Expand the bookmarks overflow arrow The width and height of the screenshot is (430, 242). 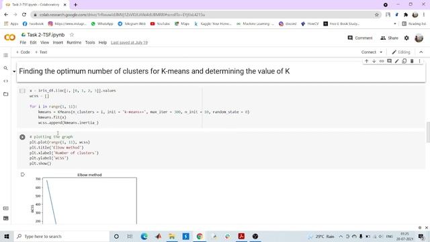coord(395,24)
